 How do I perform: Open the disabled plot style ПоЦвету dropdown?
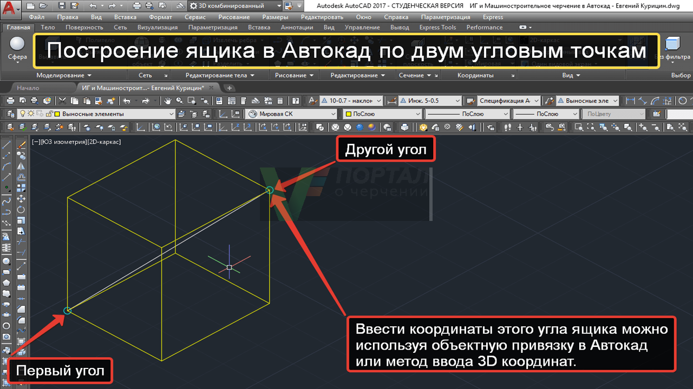pyautogui.click(x=614, y=114)
